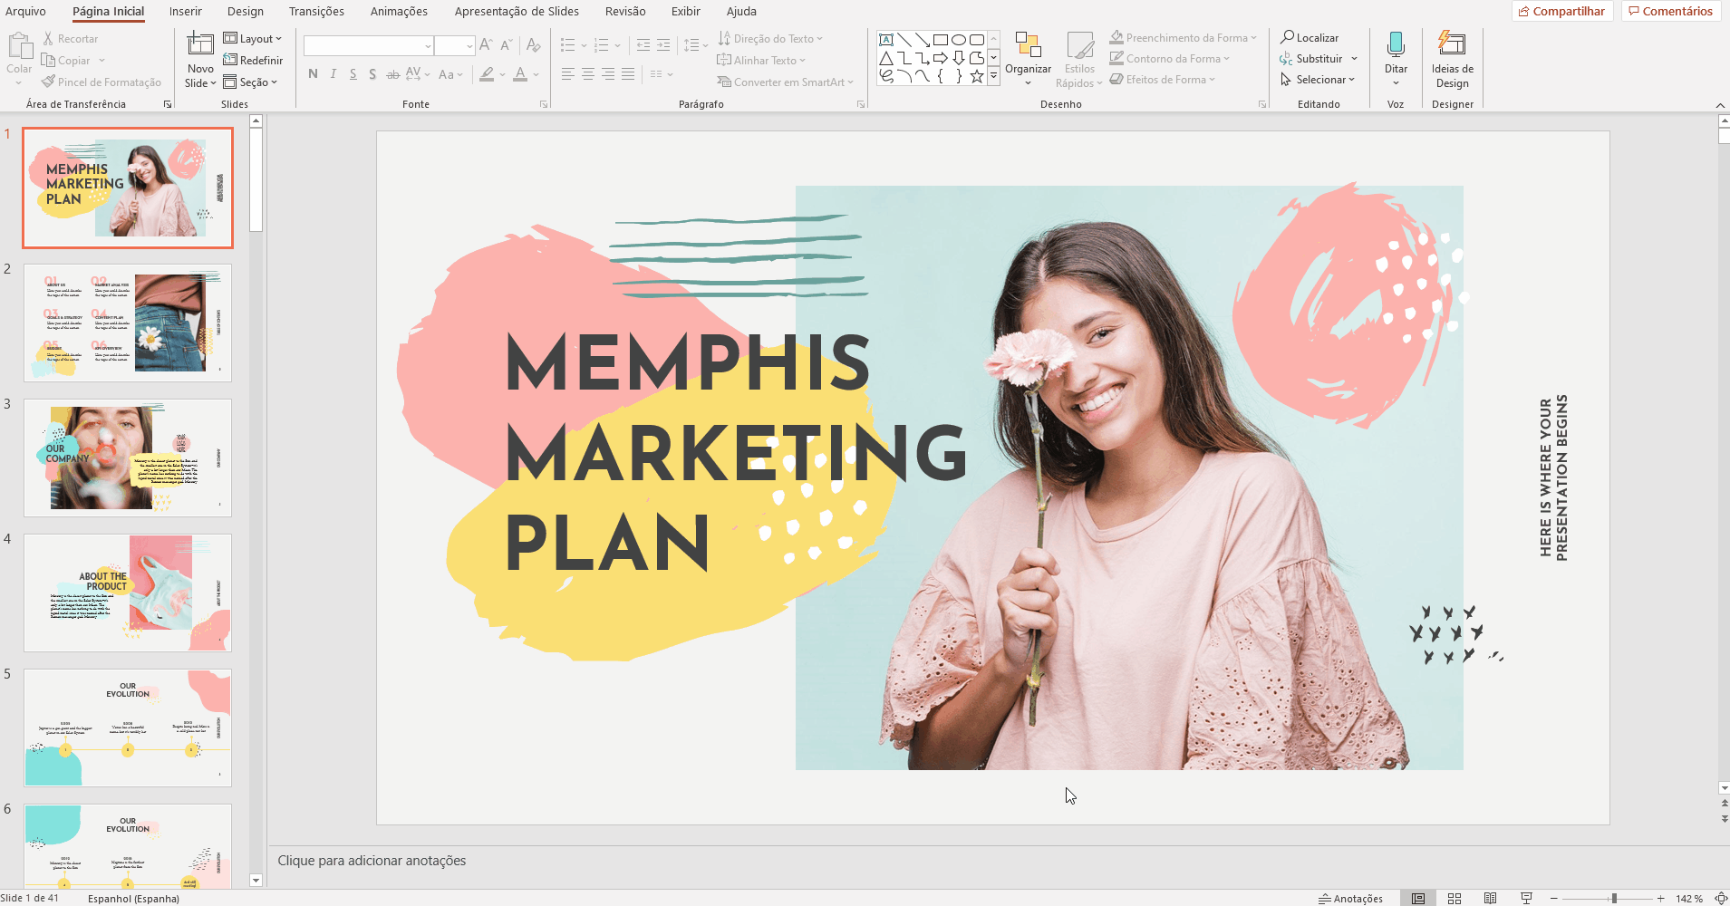Viewport: 1730px width, 906px height.
Task: Decrease font size with the smaller A icon
Action: click(507, 44)
